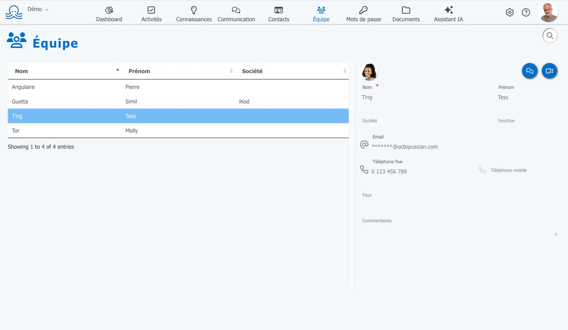The image size is (568, 330).
Task: Click the Téléphone fixe phone icon
Action: 364,170
